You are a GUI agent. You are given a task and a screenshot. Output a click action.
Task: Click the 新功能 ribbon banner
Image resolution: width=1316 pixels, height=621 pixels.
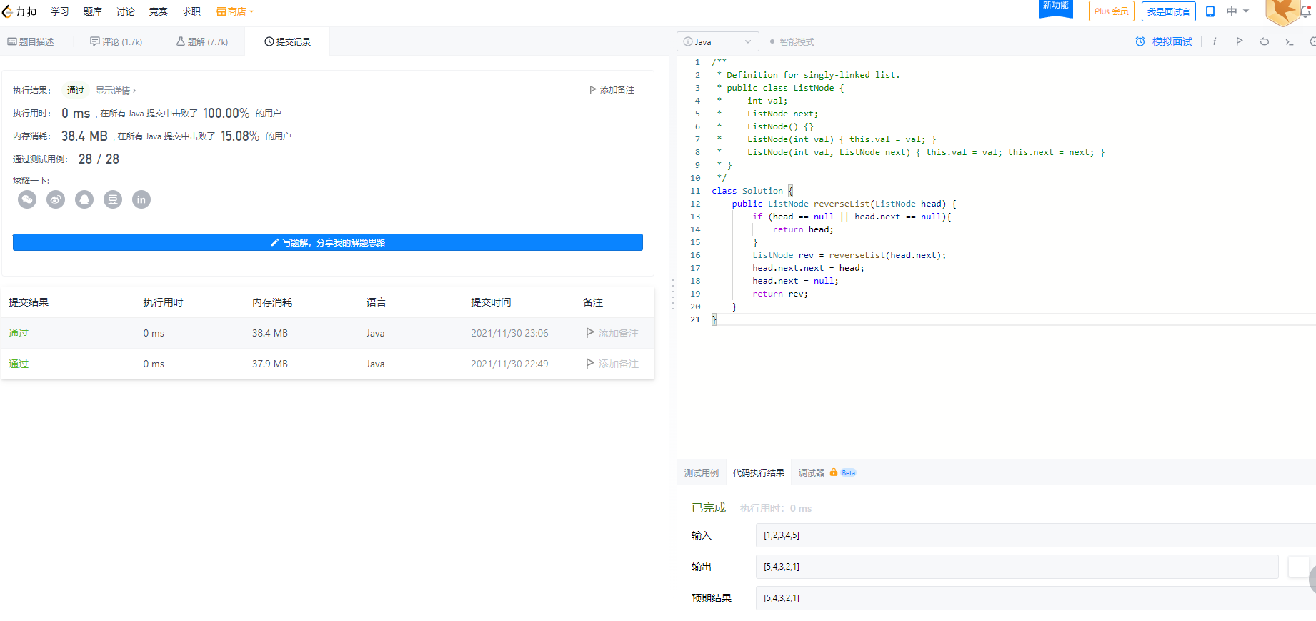pyautogui.click(x=1055, y=7)
